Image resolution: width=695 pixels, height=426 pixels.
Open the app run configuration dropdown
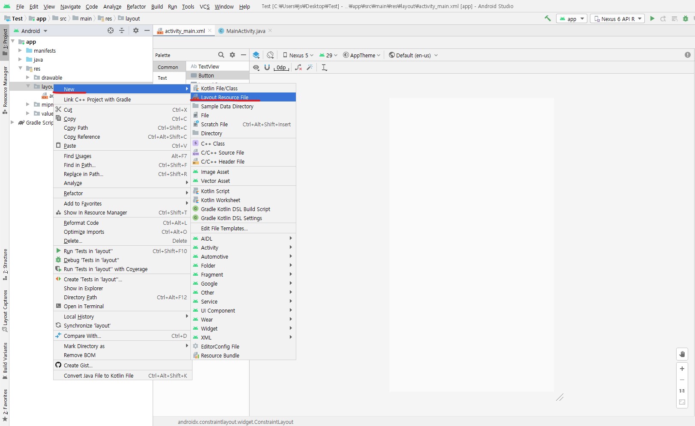coord(572,18)
